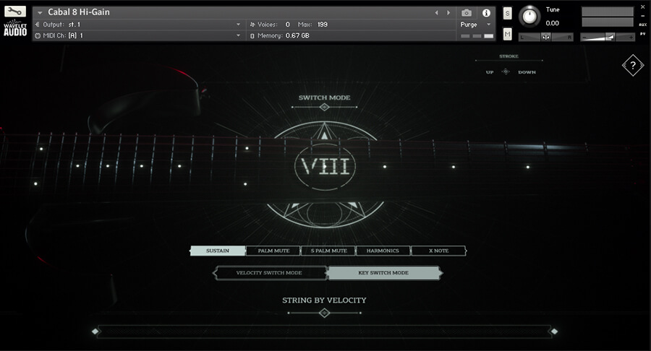This screenshot has height=351, width=651.
Task: Toggle the AUX sends view
Action: point(643,25)
